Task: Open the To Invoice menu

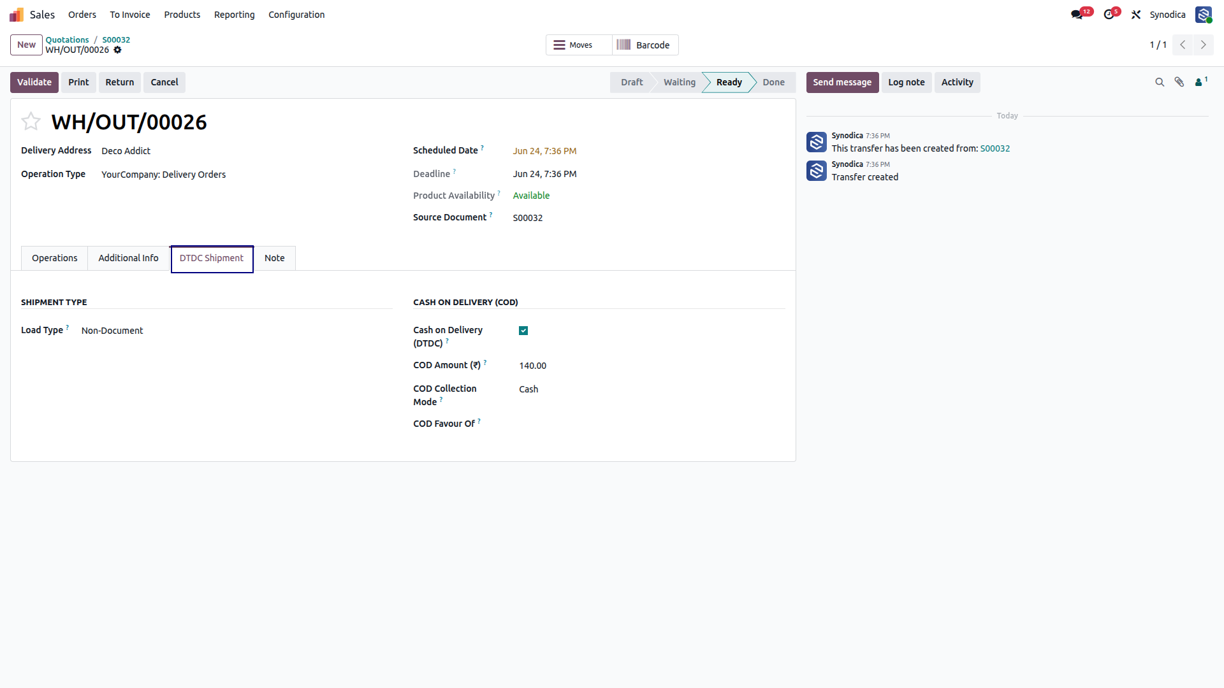Action: click(x=130, y=15)
